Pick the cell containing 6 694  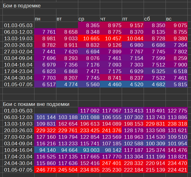89,52
